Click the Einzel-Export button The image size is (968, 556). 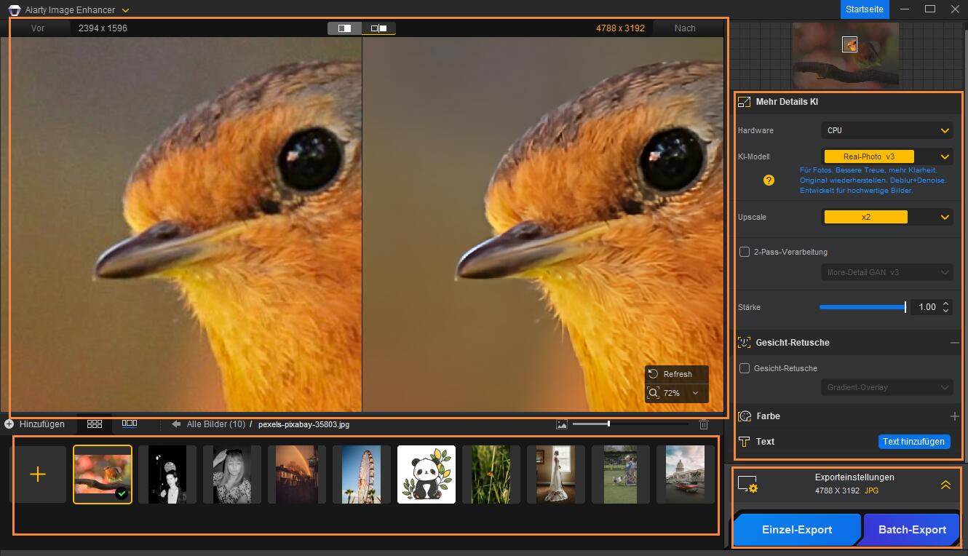pos(796,530)
